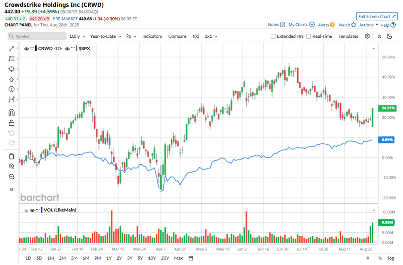403x265 pixels.
Task: Expand bottom toolbar double-down arrows
Action: [x=367, y=258]
